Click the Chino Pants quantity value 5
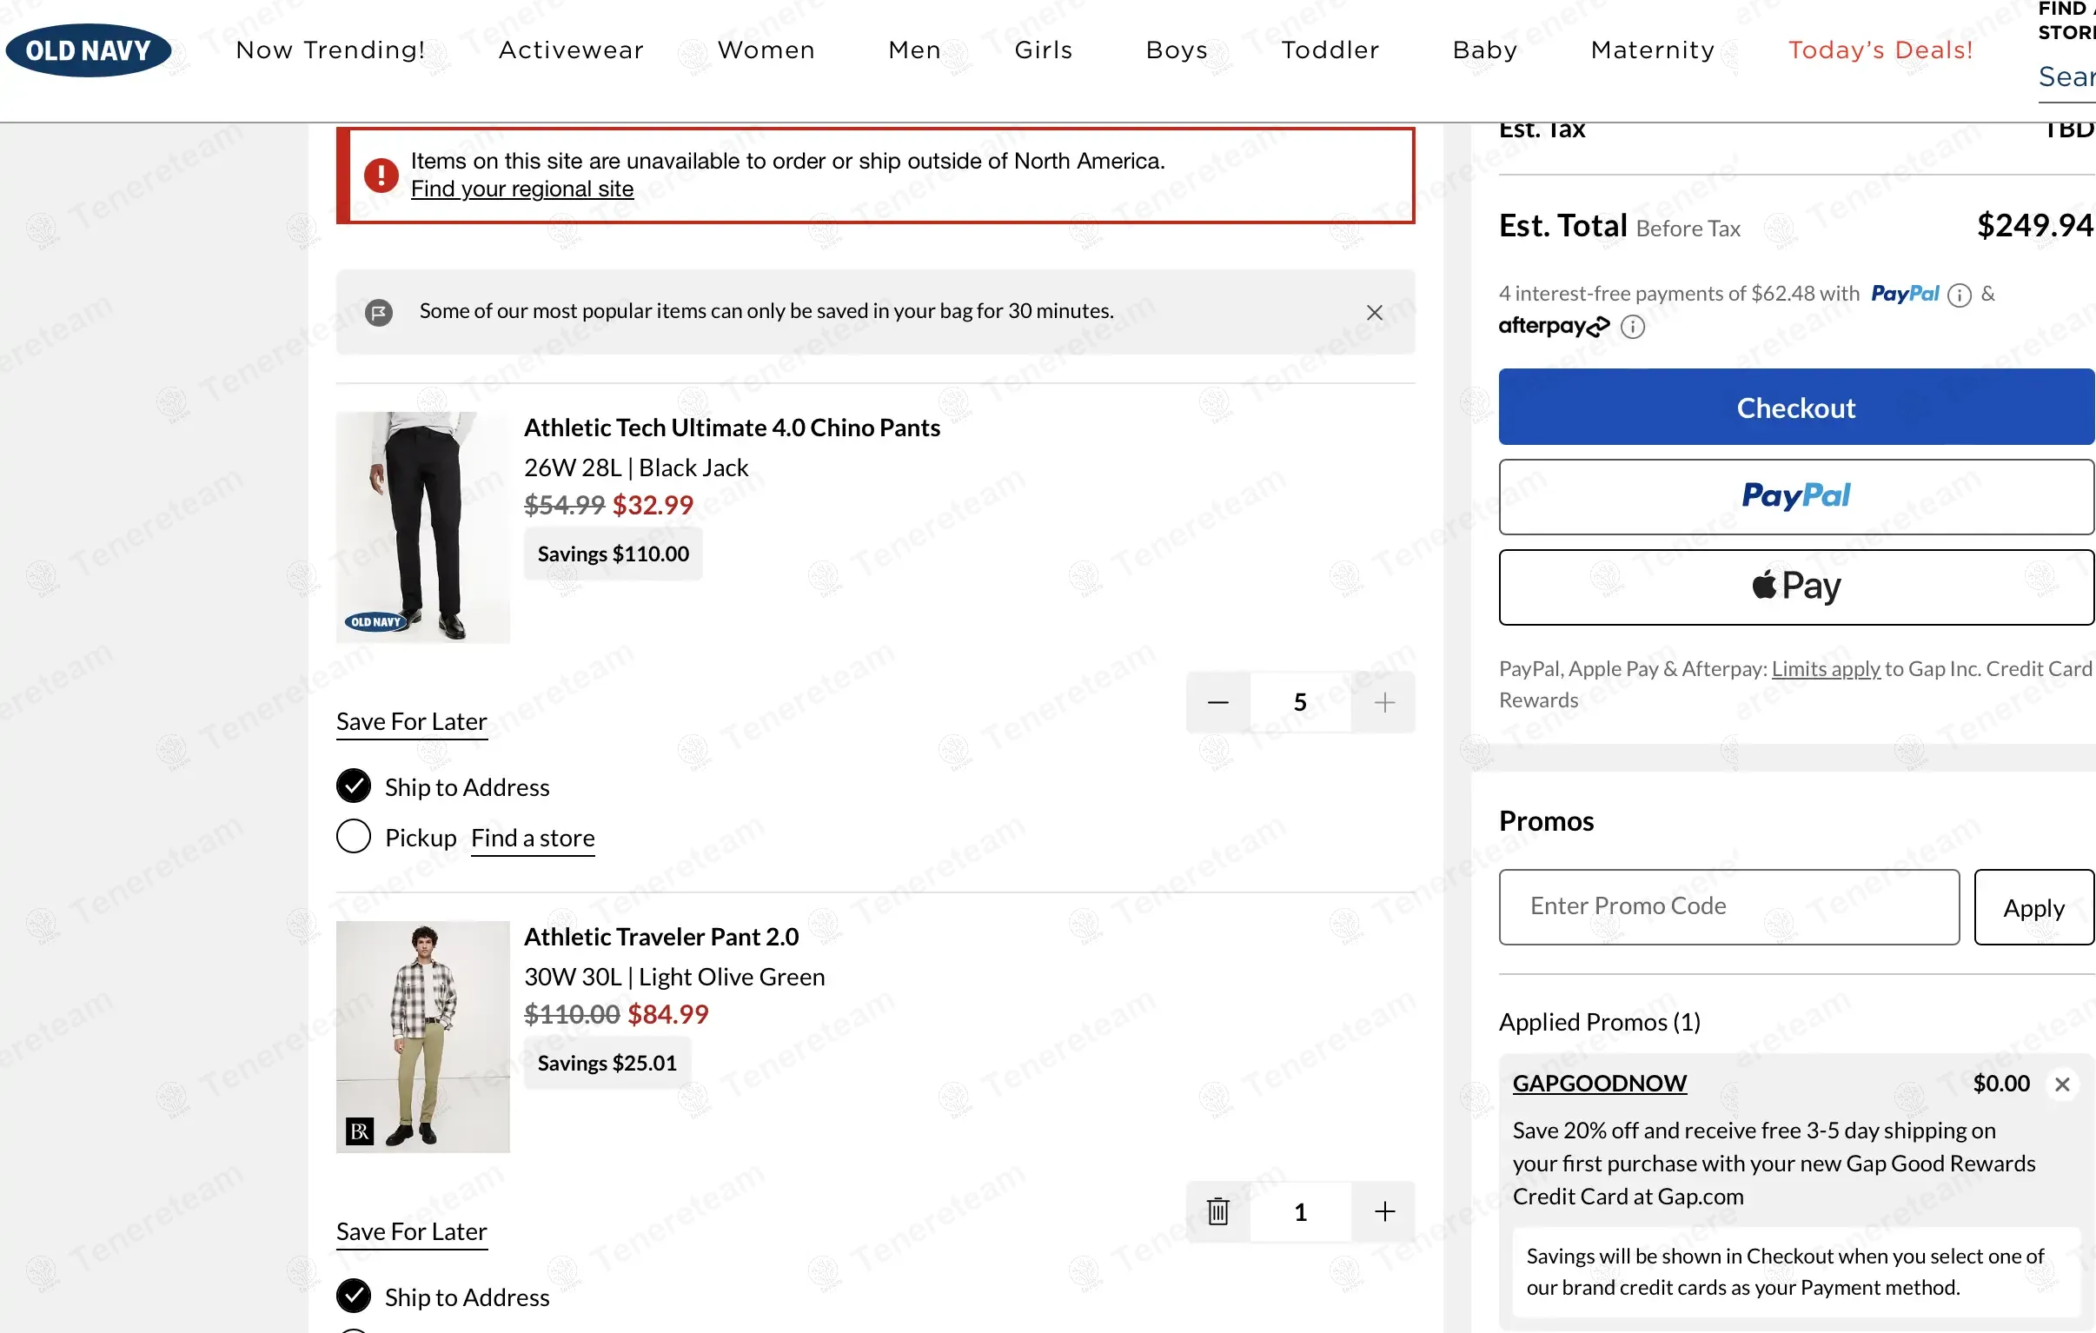 coord(1300,702)
